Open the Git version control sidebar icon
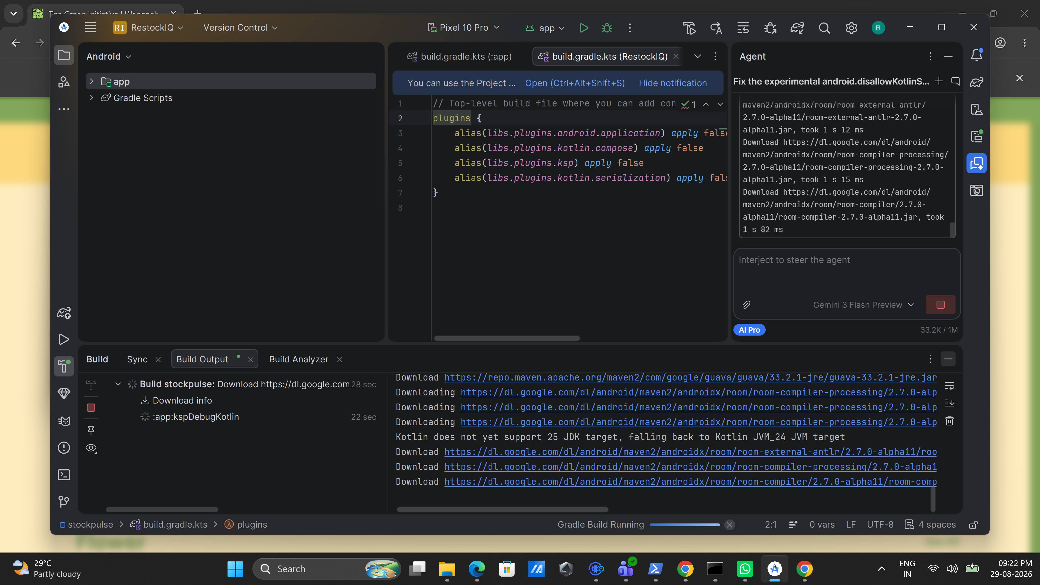This screenshot has height=585, width=1040. tap(64, 501)
